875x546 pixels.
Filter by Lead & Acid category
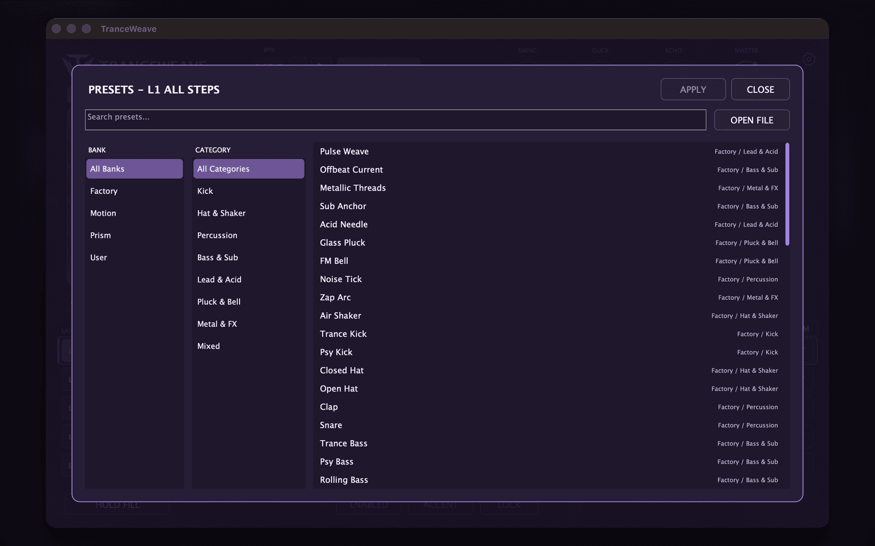coord(249,280)
